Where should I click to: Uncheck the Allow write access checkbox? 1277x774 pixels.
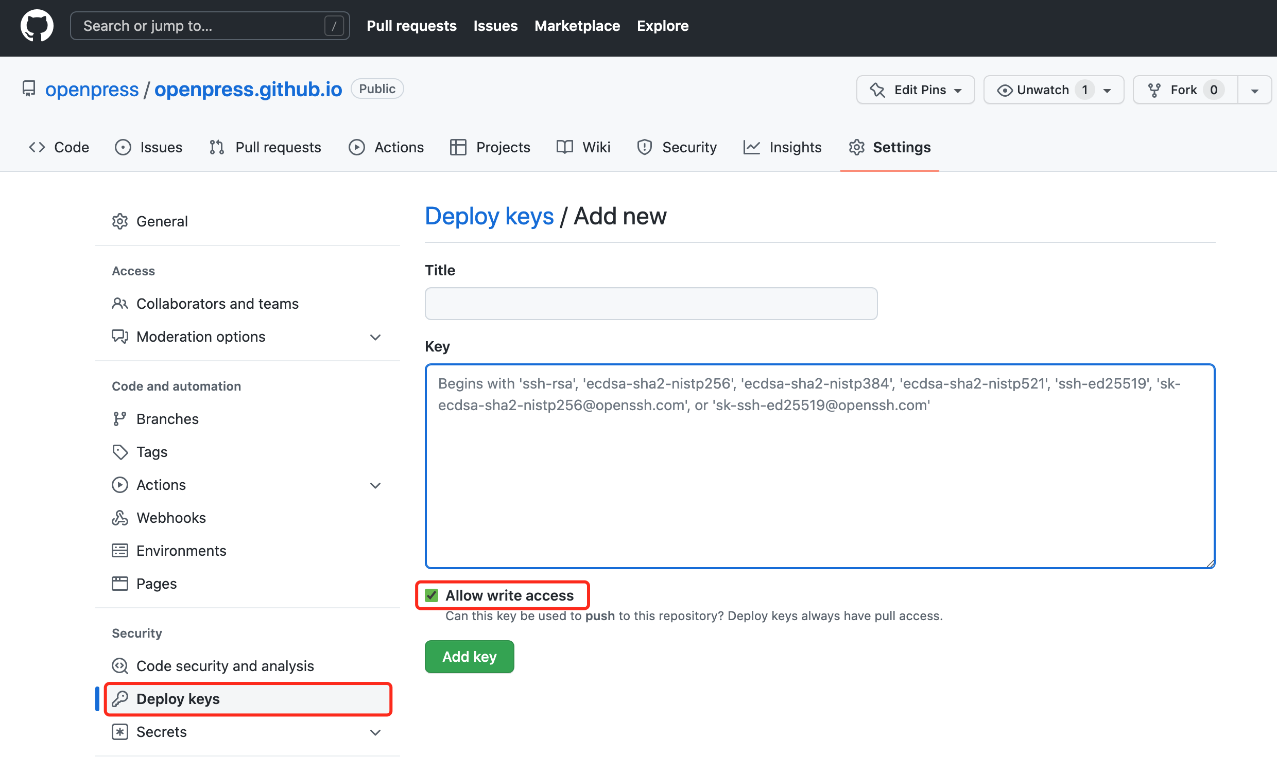point(432,596)
